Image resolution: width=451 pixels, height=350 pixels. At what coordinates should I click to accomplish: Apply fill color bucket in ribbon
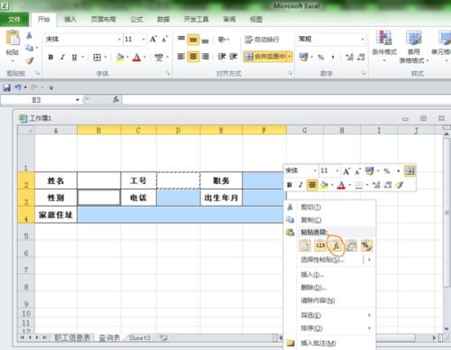(120, 57)
